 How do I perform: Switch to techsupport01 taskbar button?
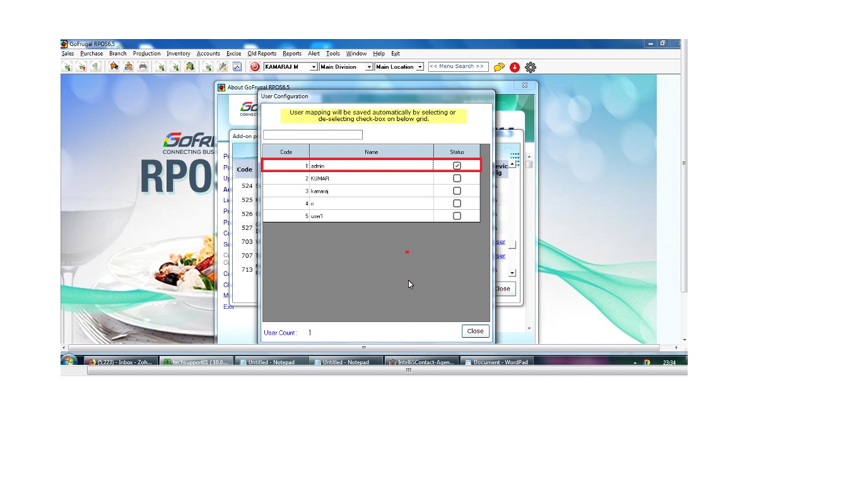pyautogui.click(x=196, y=362)
